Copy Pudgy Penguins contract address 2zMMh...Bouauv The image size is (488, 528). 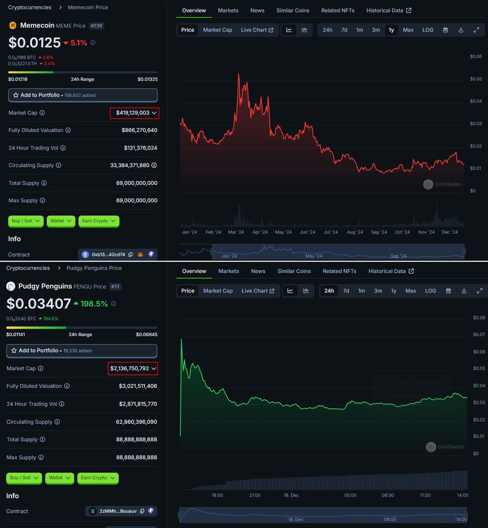(142, 511)
